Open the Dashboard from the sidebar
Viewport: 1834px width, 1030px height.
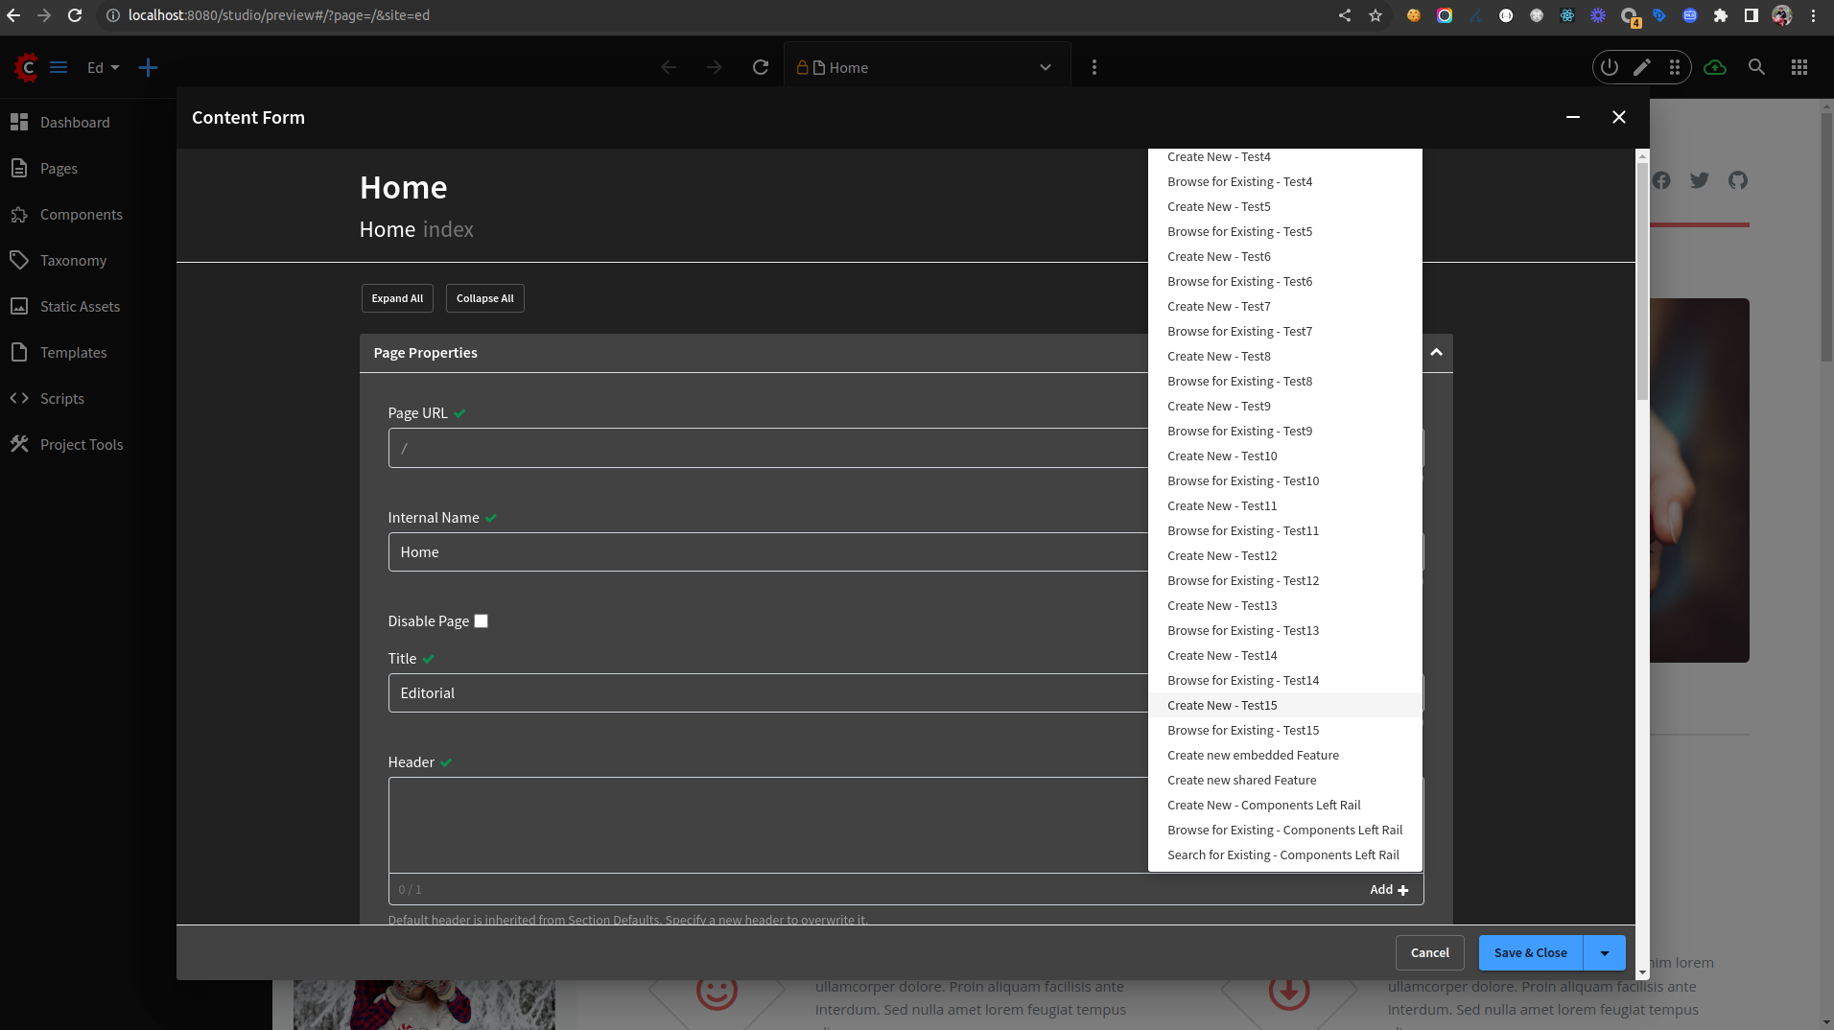pyautogui.click(x=75, y=122)
